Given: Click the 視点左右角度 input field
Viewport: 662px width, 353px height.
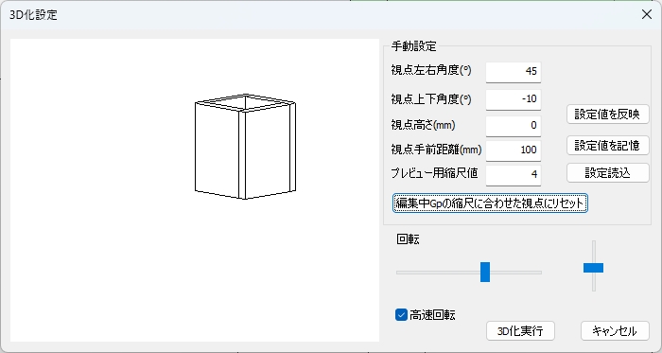Looking at the screenshot, I should [x=513, y=72].
